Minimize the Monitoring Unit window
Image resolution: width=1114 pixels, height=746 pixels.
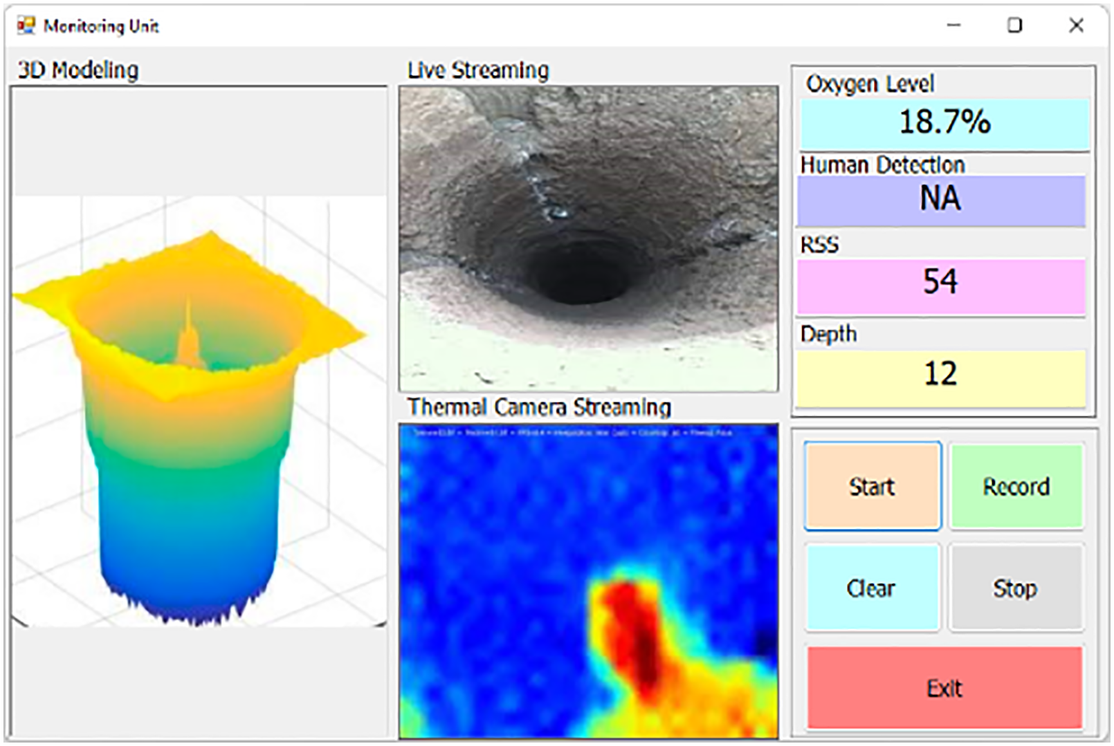954,26
